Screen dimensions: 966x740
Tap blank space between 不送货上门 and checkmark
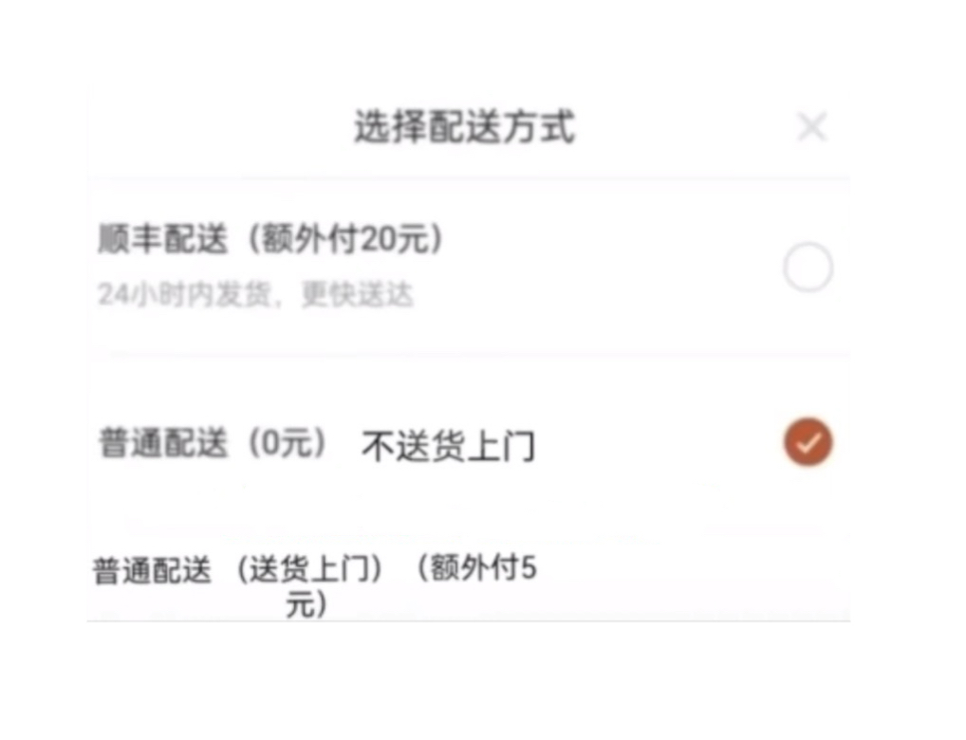pos(655,444)
